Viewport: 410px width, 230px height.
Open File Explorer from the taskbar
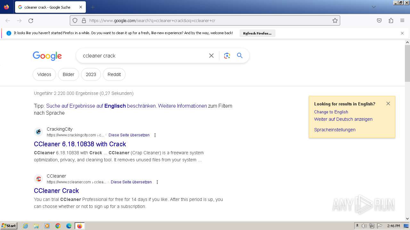pyautogui.click(x=36, y=226)
